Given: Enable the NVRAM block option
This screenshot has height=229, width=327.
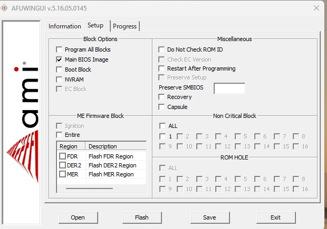Looking at the screenshot, I should tap(60, 79).
